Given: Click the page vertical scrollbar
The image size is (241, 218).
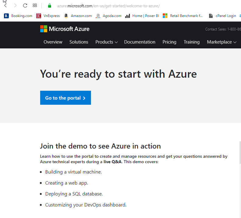Looking at the screenshot, I should coord(240,153).
